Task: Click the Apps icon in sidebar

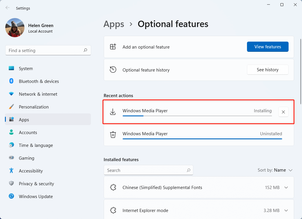Action: 11,120
